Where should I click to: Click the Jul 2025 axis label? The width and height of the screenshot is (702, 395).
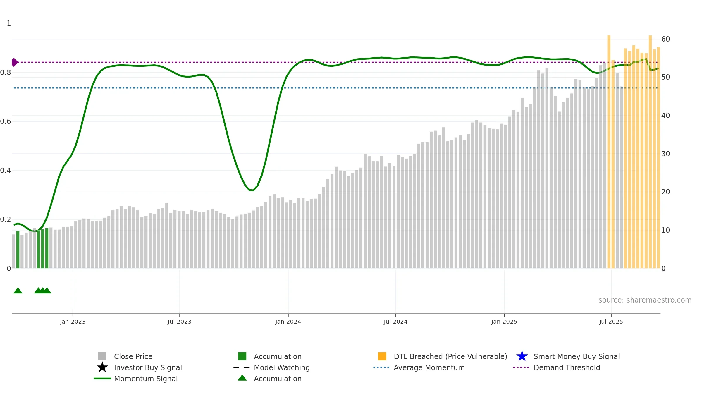click(x=611, y=322)
